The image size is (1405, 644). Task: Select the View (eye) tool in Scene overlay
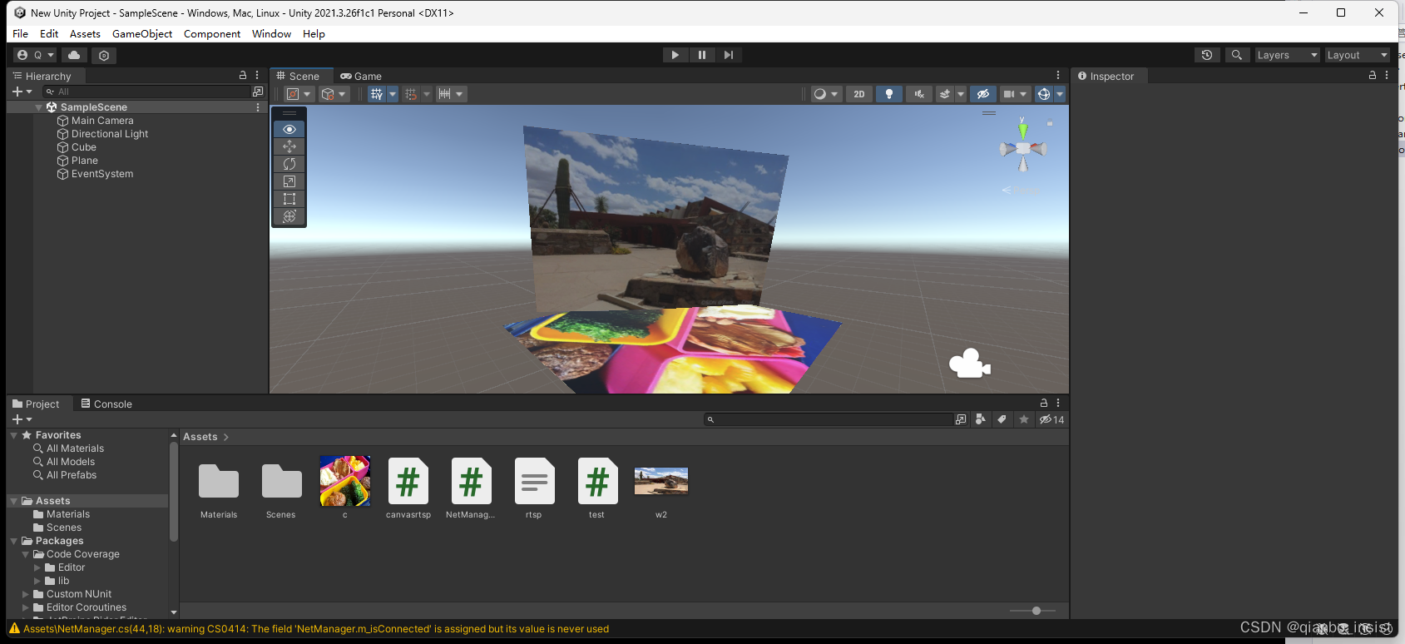(x=289, y=129)
